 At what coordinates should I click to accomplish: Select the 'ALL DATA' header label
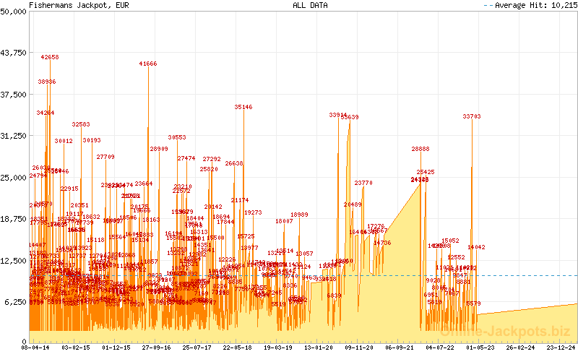click(310, 5)
